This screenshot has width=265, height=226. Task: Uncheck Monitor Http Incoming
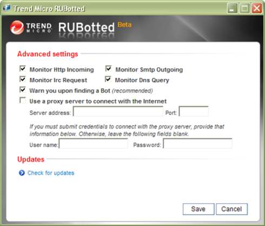click(23, 69)
